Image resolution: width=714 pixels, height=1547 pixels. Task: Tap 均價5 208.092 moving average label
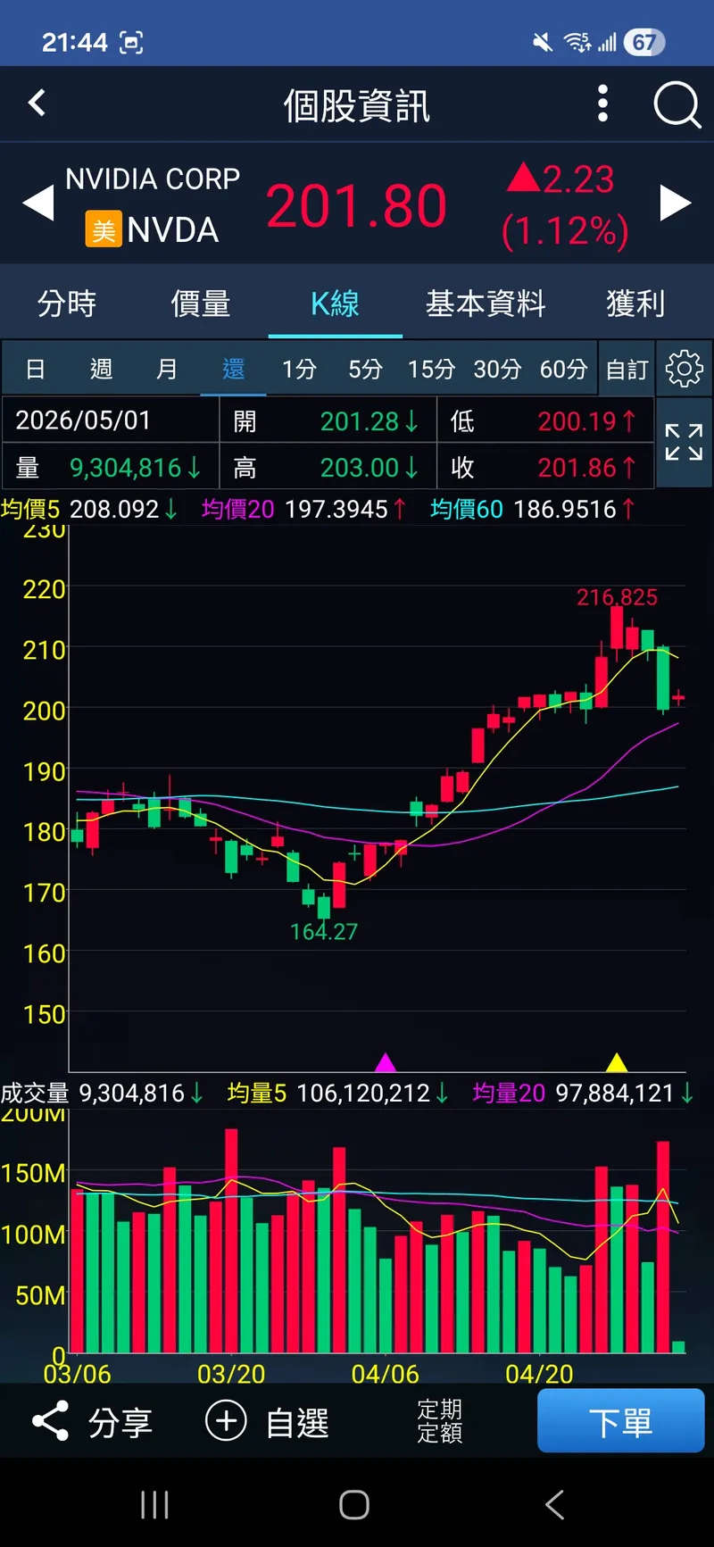click(89, 510)
